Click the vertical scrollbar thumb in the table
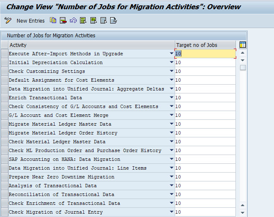The height and width of the screenshot is (217, 274). point(243,67)
